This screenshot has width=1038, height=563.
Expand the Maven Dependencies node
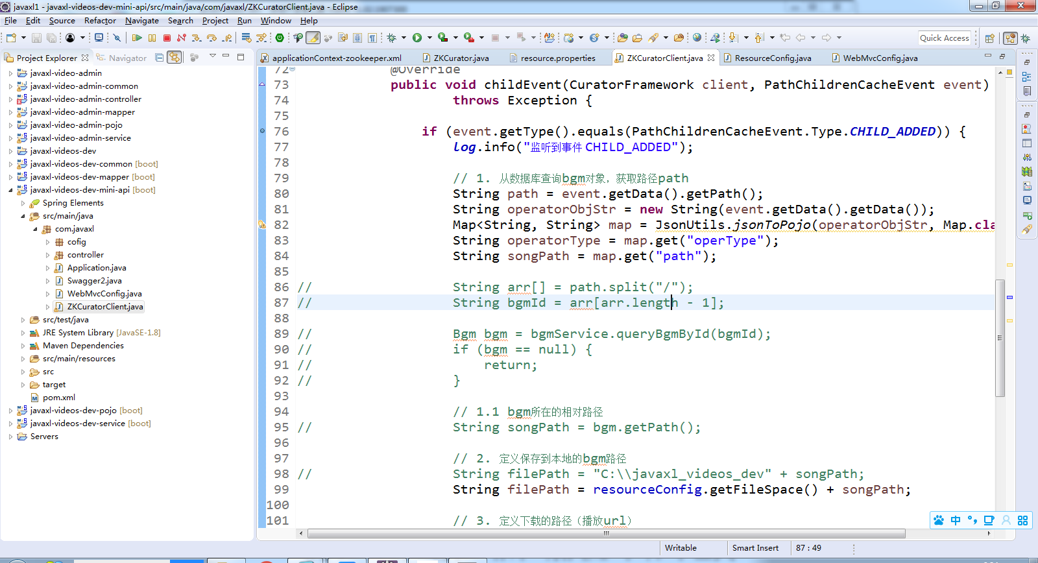click(23, 346)
